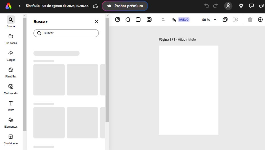This screenshot has width=265, height=150.
Task: Click the zoom dropdown chevron arrow
Action: [x=215, y=20]
